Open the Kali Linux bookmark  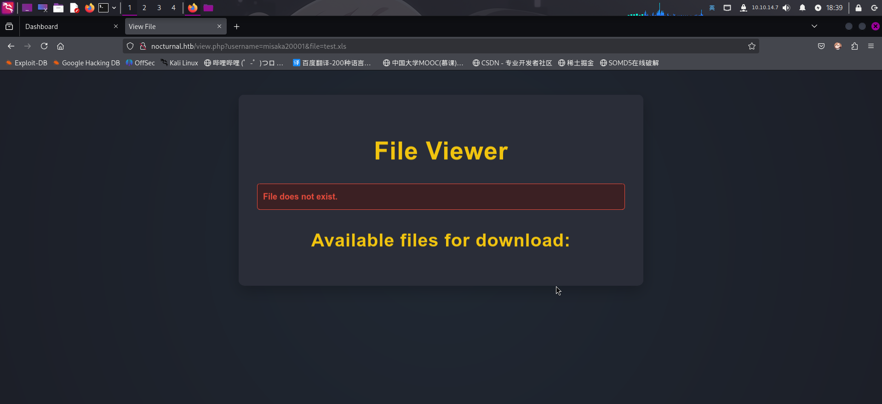(x=179, y=63)
